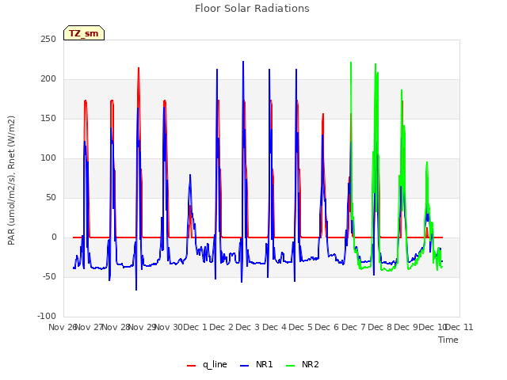Click the red q_line legend swatch

point(192,366)
